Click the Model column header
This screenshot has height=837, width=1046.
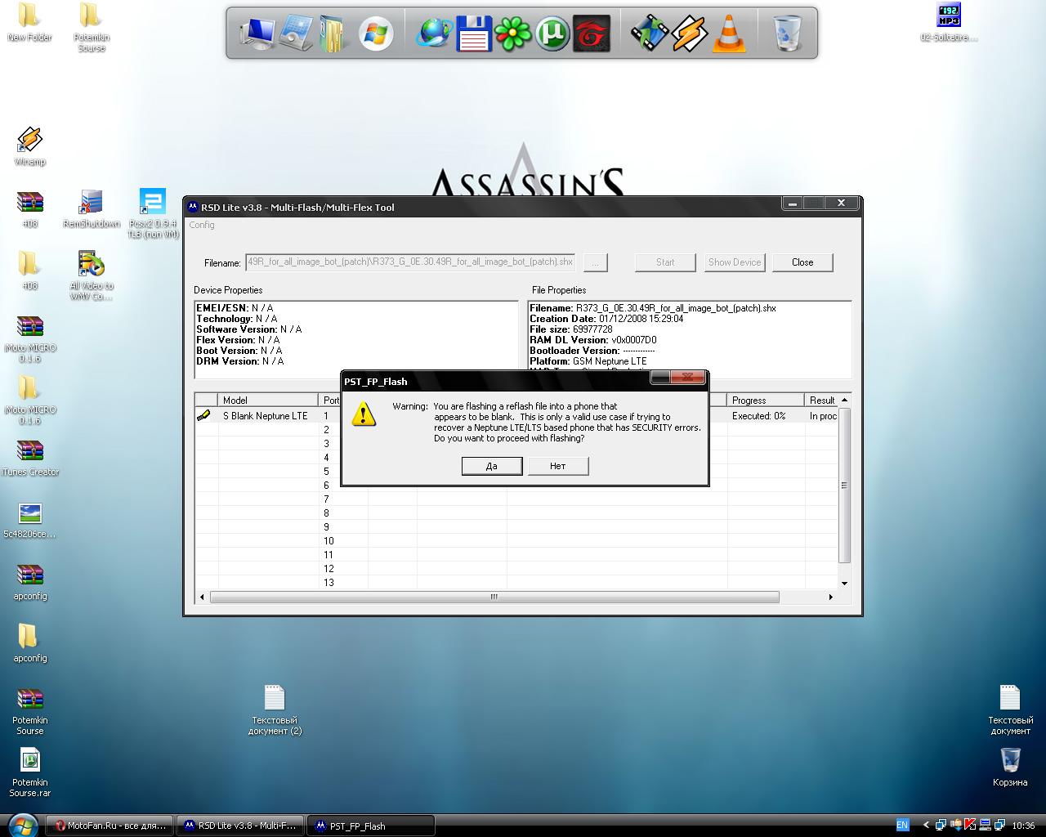(268, 400)
